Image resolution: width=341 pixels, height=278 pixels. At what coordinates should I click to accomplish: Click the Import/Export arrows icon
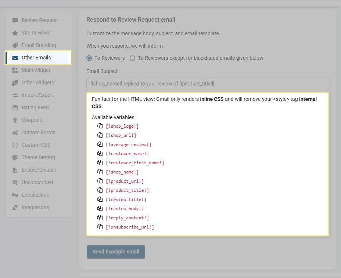[15, 95]
